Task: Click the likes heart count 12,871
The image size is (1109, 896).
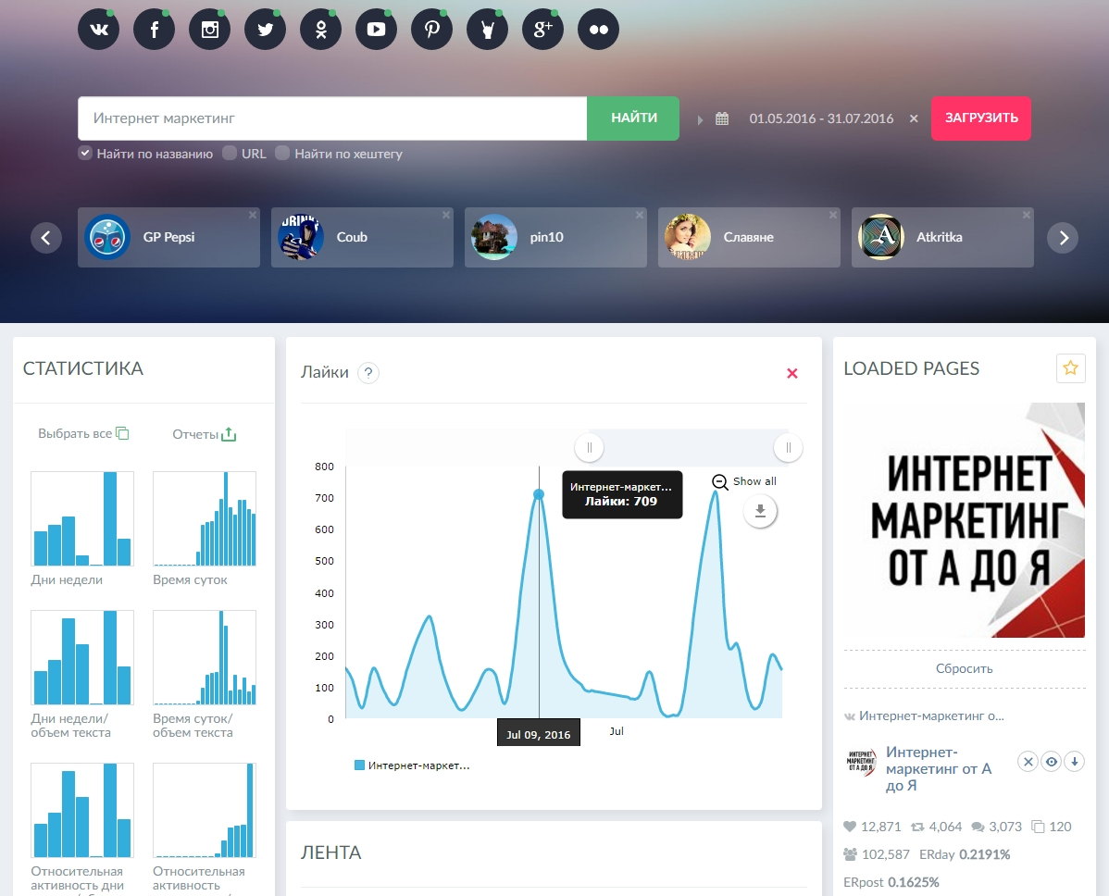Action: pos(873,827)
